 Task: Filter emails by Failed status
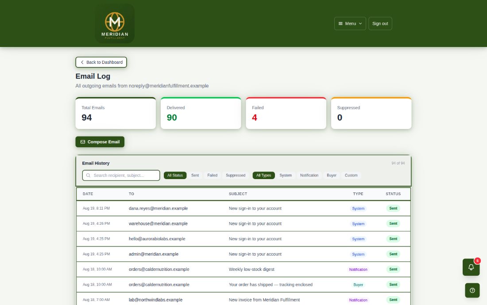pyautogui.click(x=213, y=176)
